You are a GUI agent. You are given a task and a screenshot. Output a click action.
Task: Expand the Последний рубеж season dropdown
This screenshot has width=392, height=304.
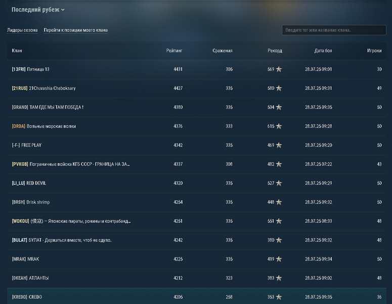tap(38, 10)
